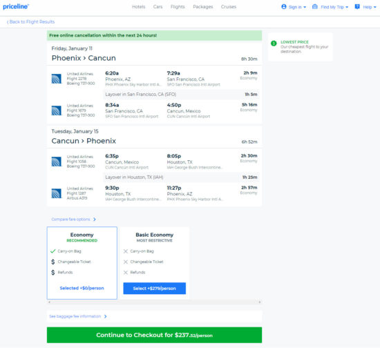Click the Friday, January 11 date

(72, 48)
